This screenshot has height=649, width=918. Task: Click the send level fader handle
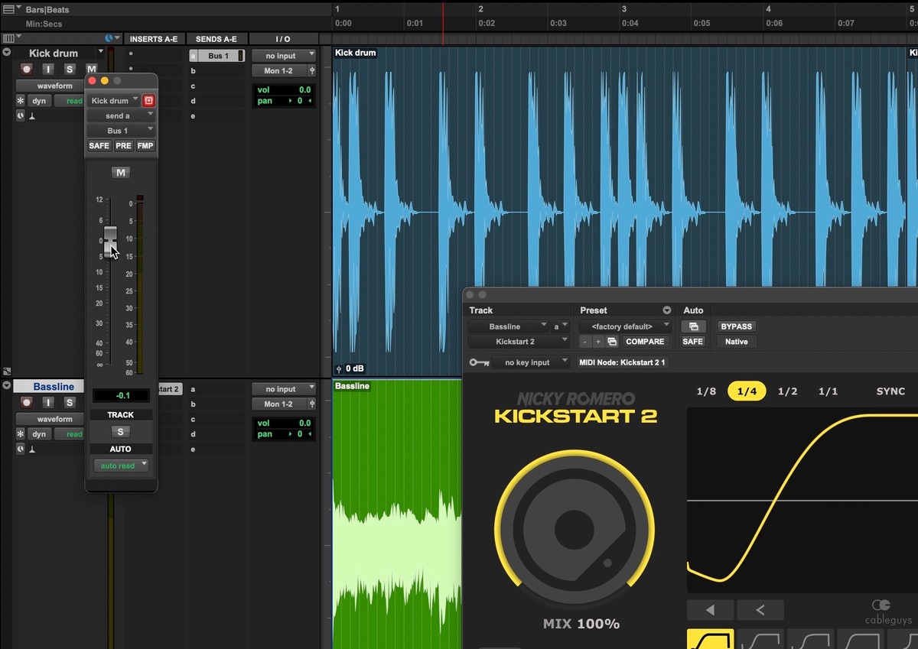(111, 239)
